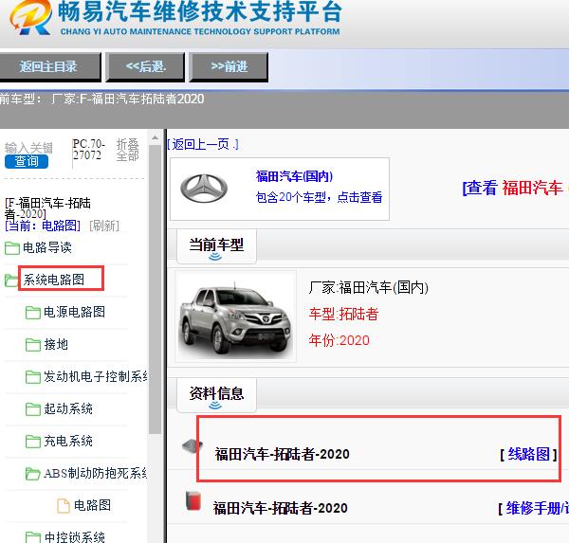Expand the 发动机电子控制系统 folder icon
The width and height of the screenshot is (569, 543).
tap(33, 377)
